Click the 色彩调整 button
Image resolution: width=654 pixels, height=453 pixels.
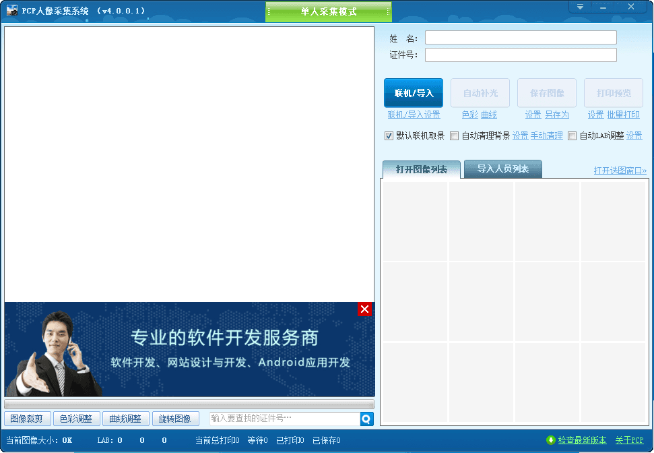(76, 419)
